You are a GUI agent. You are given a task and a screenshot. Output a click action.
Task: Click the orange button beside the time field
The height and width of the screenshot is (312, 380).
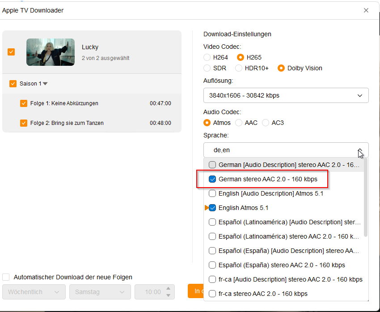coord(196,291)
